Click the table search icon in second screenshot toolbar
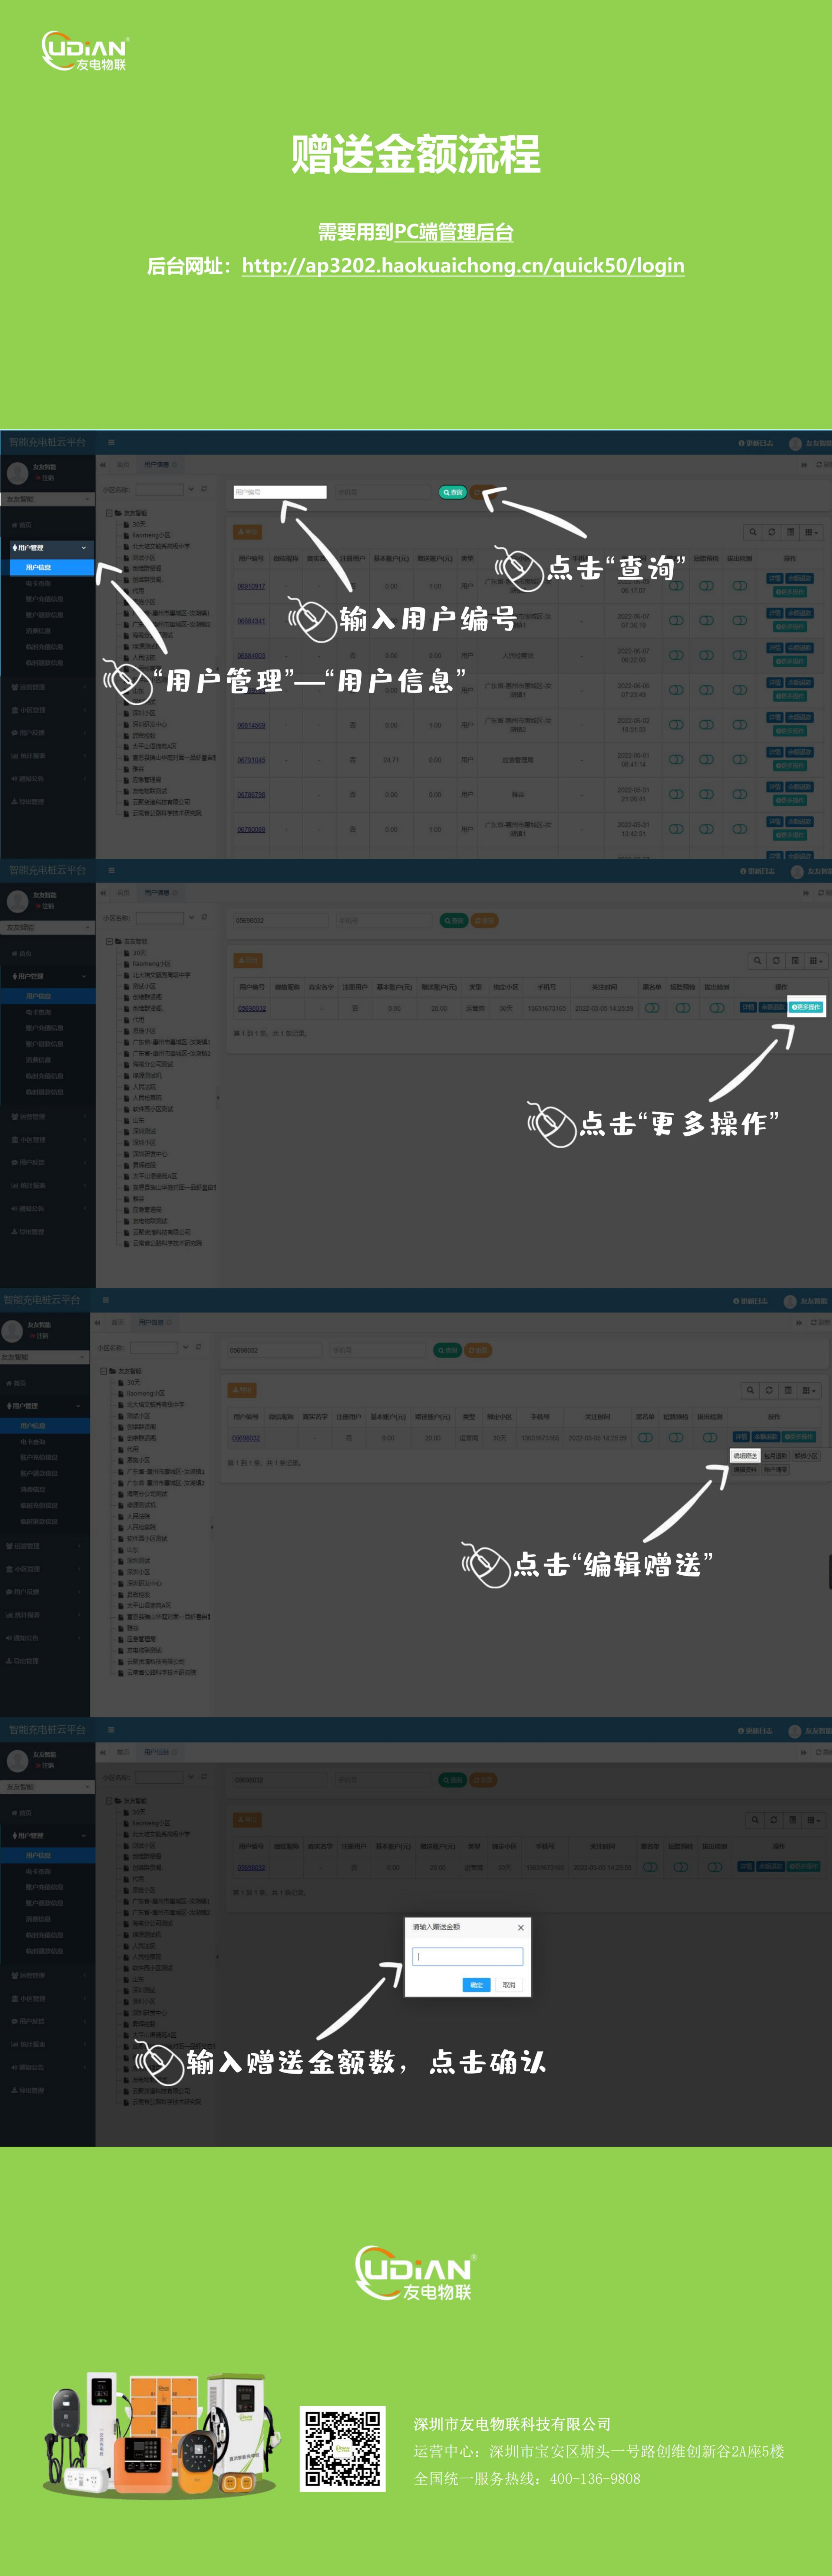The height and width of the screenshot is (2576, 832). pyautogui.click(x=757, y=961)
